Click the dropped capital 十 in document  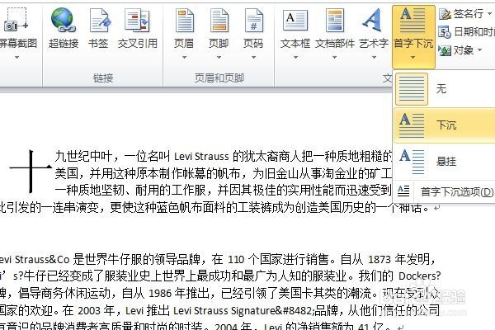31,171
